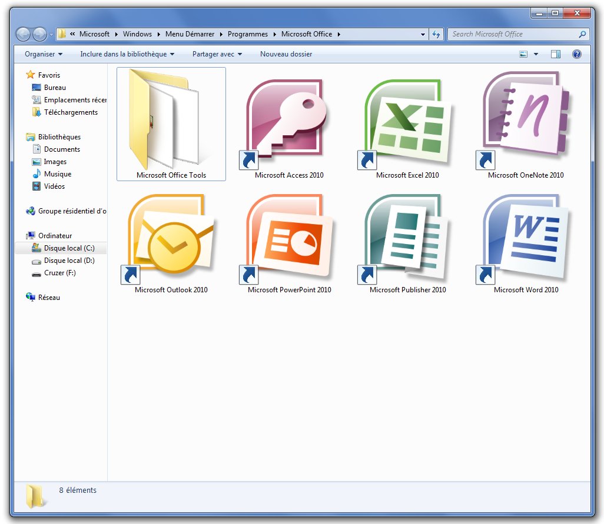Open the recent pages dropdown arrow
Screen dimensions: 604x524
coord(51,34)
